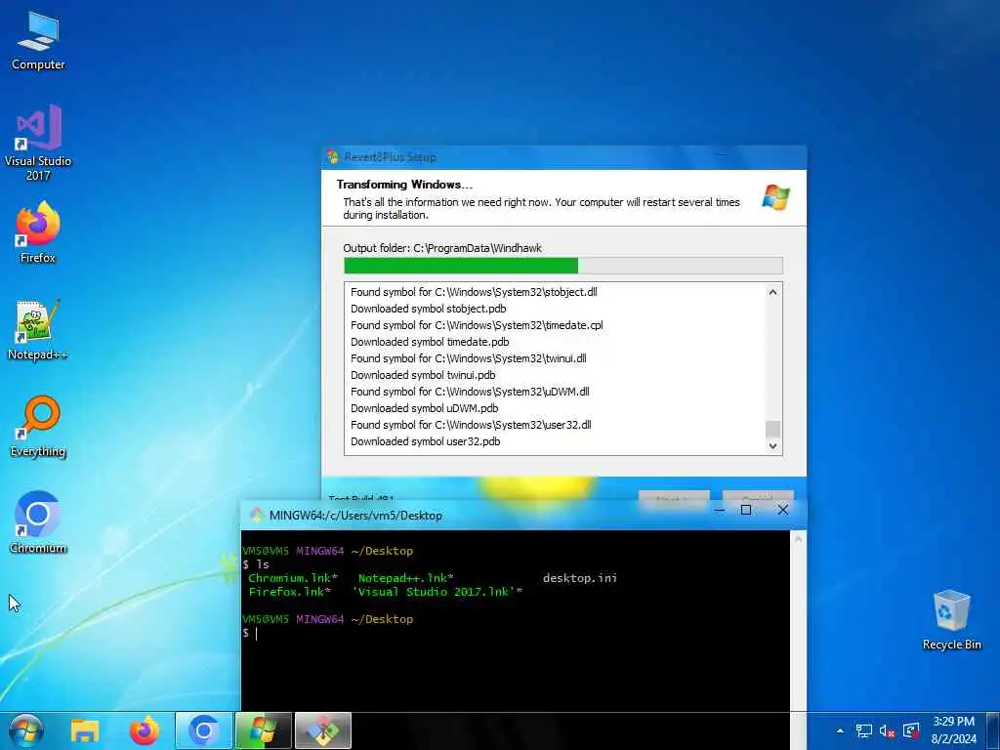Open File Explorer from the taskbar

[85, 730]
